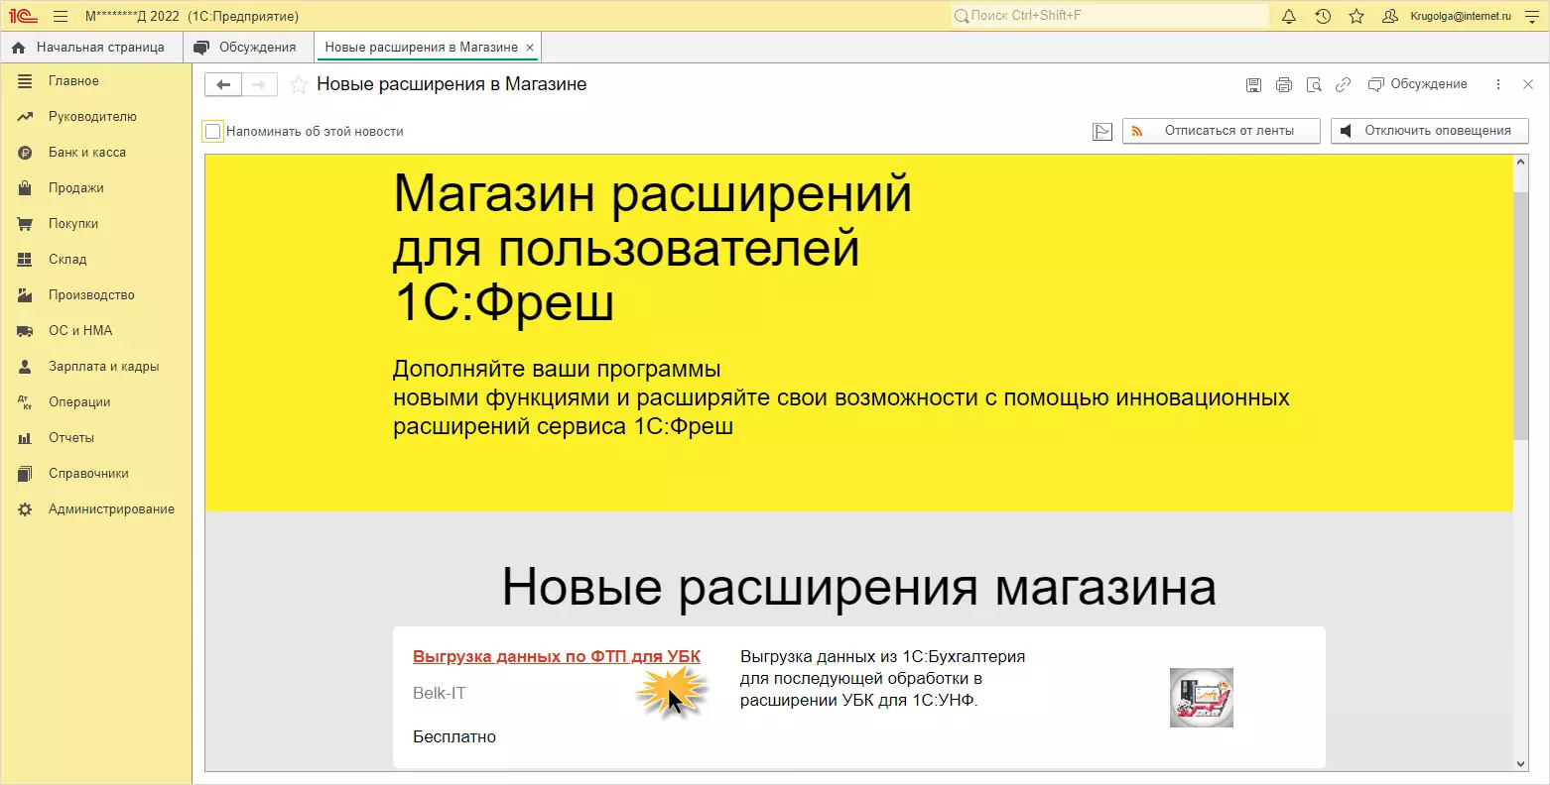Screen dimensions: 1550x785
Task: Click the scroll up arrow
Action: 1521,162
